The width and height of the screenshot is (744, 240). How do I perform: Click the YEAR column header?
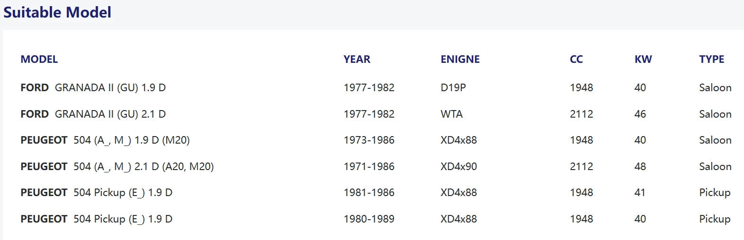[357, 60]
